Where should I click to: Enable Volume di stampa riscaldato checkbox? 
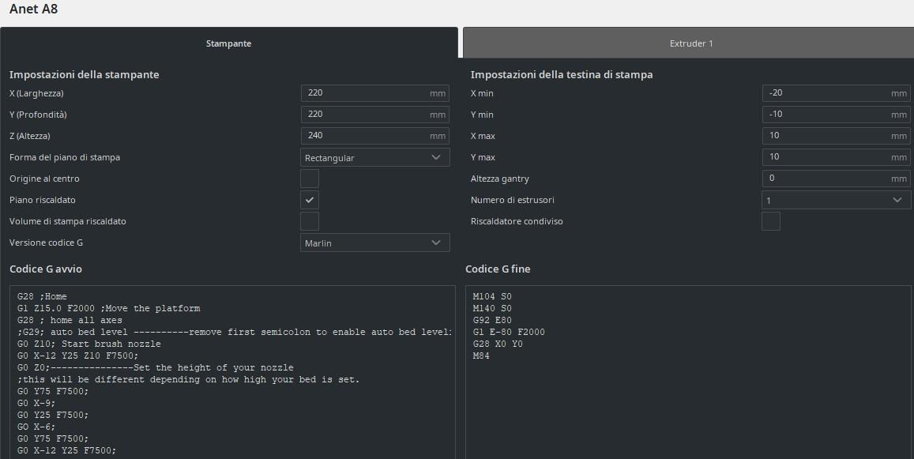tap(310, 221)
